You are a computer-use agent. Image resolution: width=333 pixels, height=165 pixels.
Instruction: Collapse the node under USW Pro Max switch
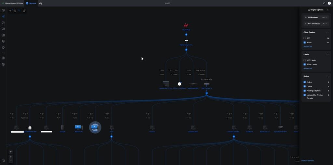pos(206,93)
